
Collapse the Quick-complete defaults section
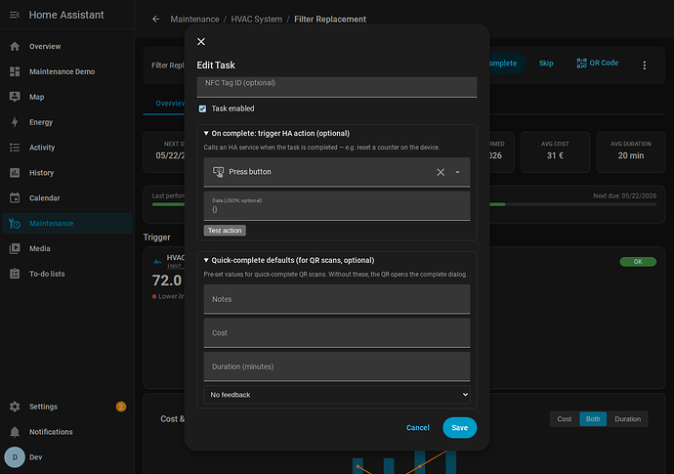289,260
